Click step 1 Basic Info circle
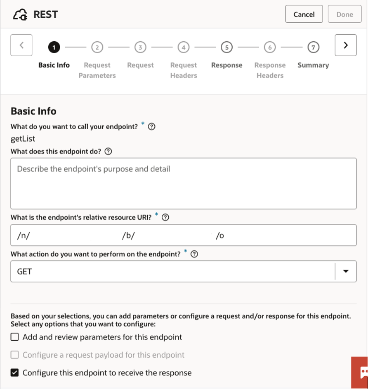The width and height of the screenshot is (368, 389). 54,47
